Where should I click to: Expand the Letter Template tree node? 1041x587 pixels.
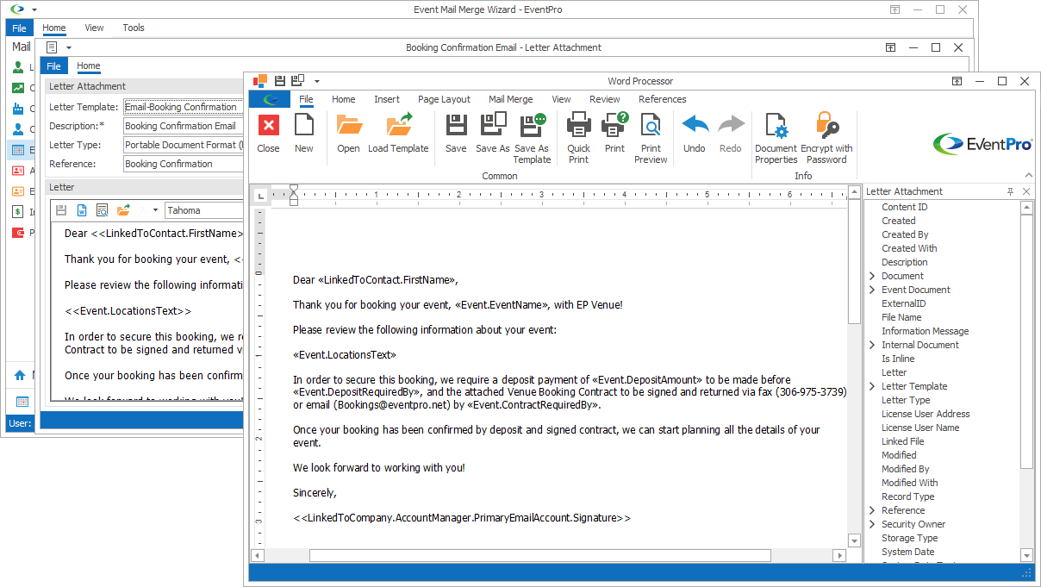tap(872, 386)
